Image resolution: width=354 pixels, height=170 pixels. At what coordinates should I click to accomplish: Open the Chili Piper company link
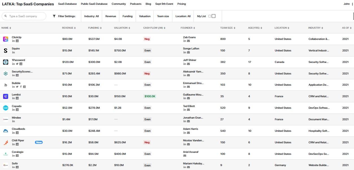click(x=18, y=140)
